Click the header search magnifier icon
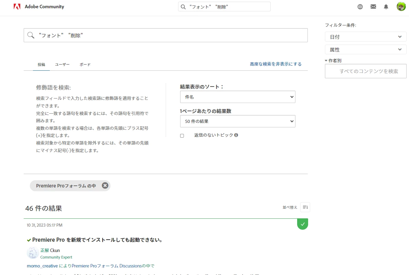 (x=183, y=7)
